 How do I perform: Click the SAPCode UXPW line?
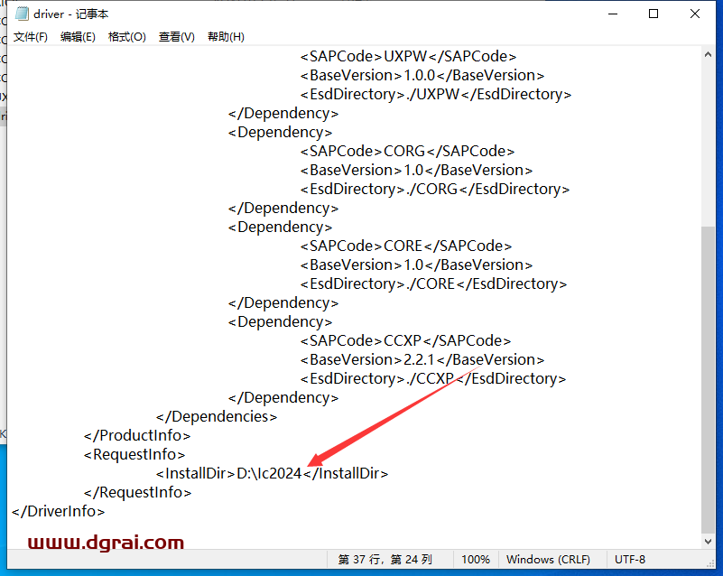click(x=408, y=56)
